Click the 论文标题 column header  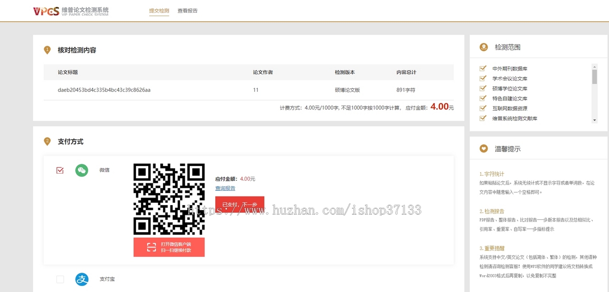point(68,72)
